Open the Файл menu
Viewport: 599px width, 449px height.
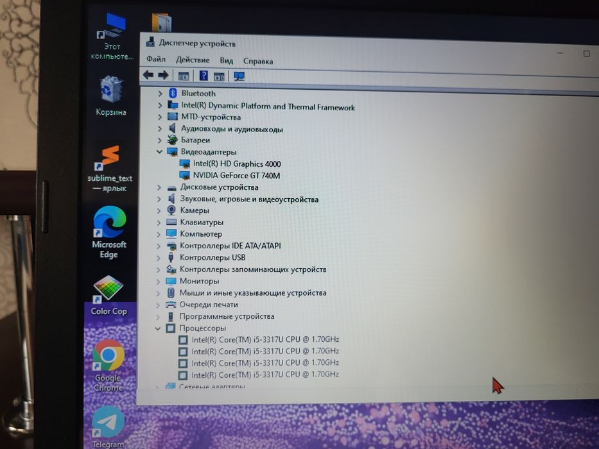tap(156, 59)
